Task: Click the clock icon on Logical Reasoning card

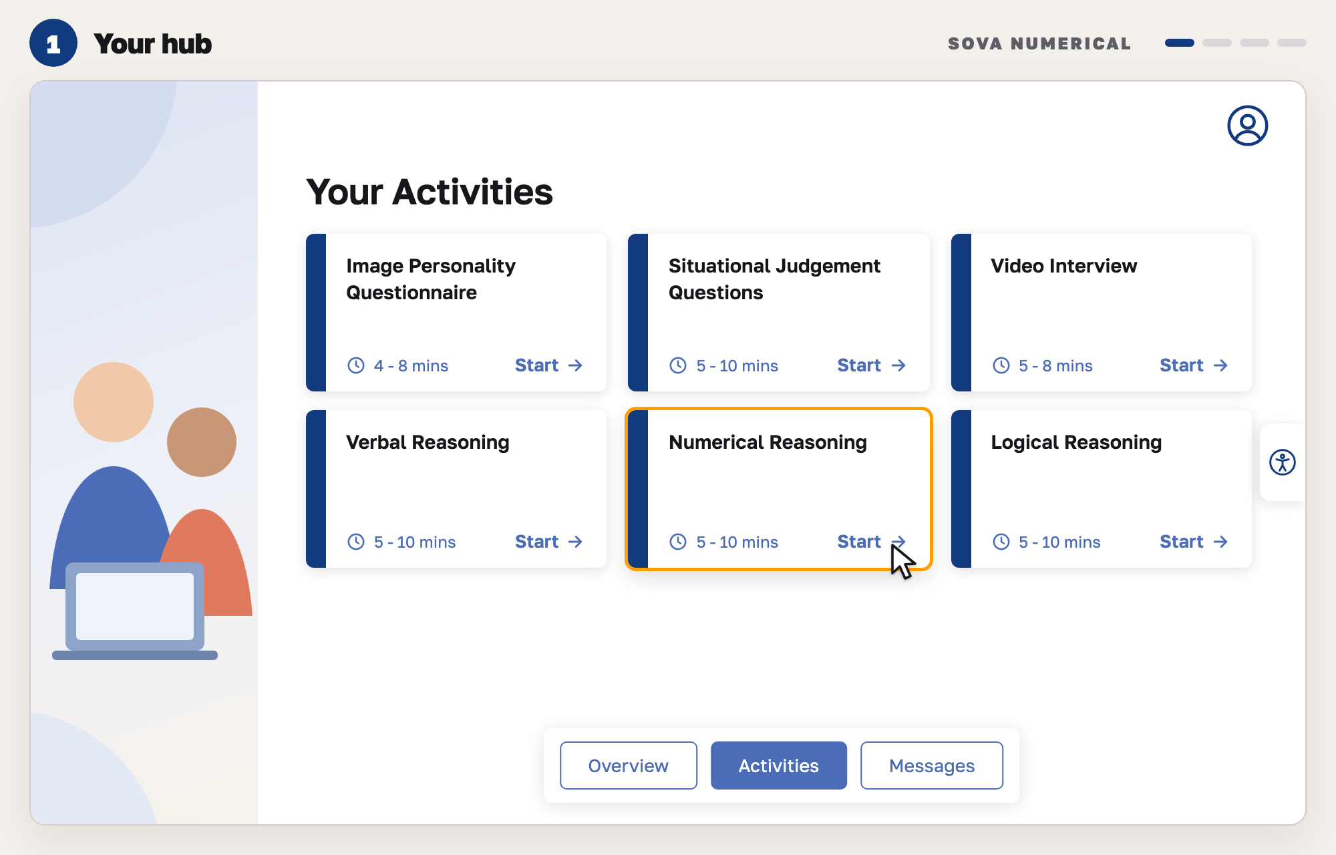Action: (x=1001, y=542)
